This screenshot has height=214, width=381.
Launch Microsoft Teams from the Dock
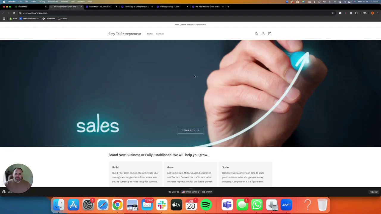pyautogui.click(x=227, y=204)
